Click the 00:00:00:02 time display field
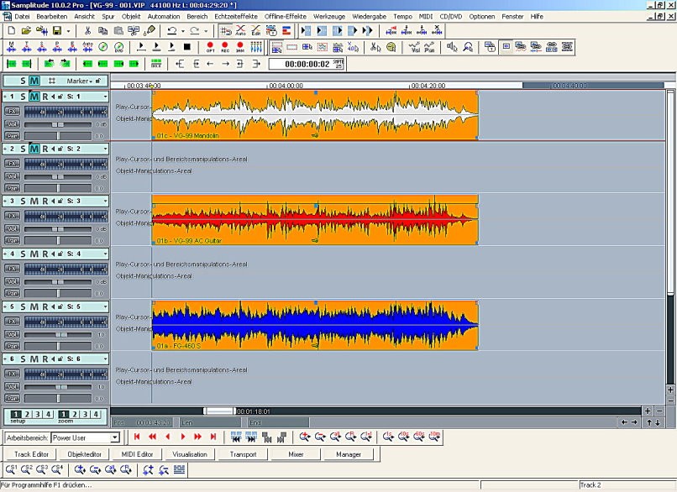 (x=307, y=64)
